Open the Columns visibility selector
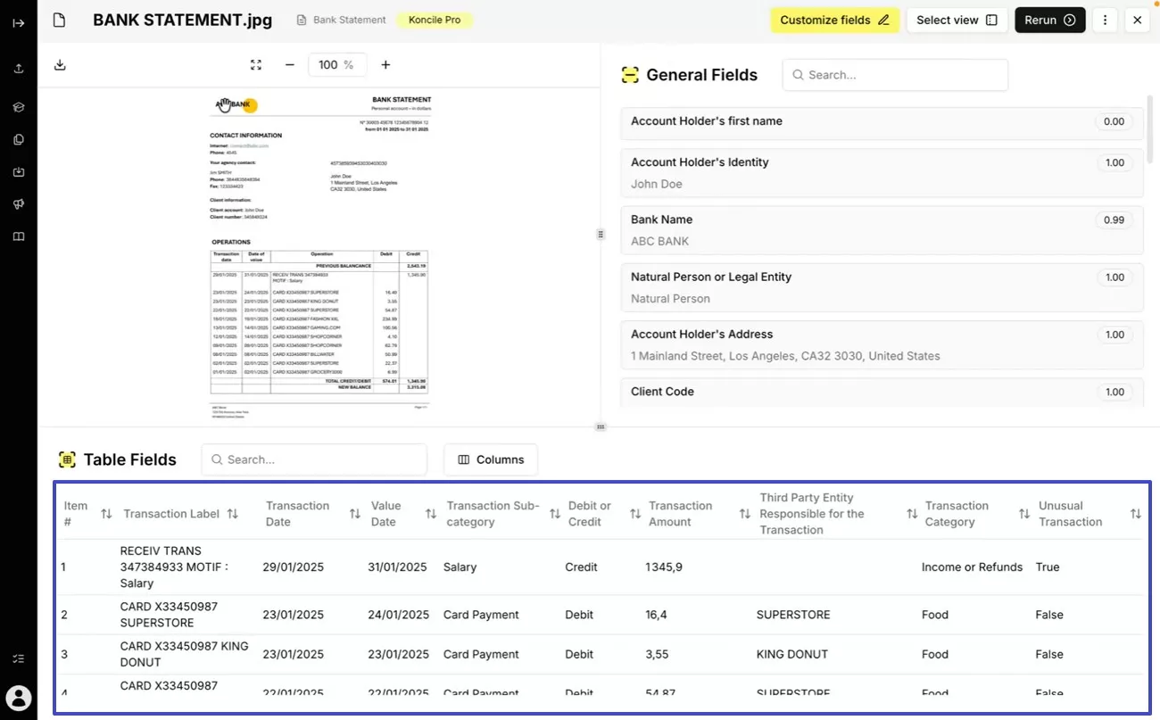This screenshot has height=720, width=1160. pos(491,459)
